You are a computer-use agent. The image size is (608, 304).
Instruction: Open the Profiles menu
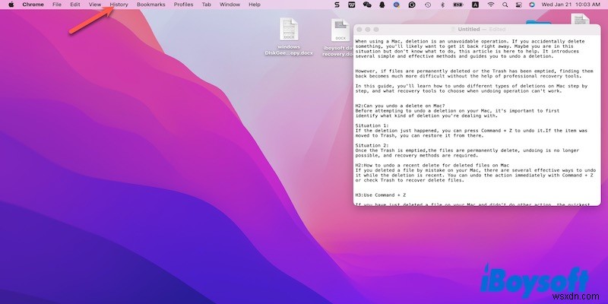(x=183, y=5)
